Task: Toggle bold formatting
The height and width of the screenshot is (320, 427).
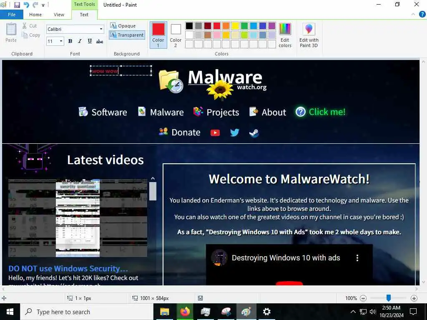Action: point(70,41)
